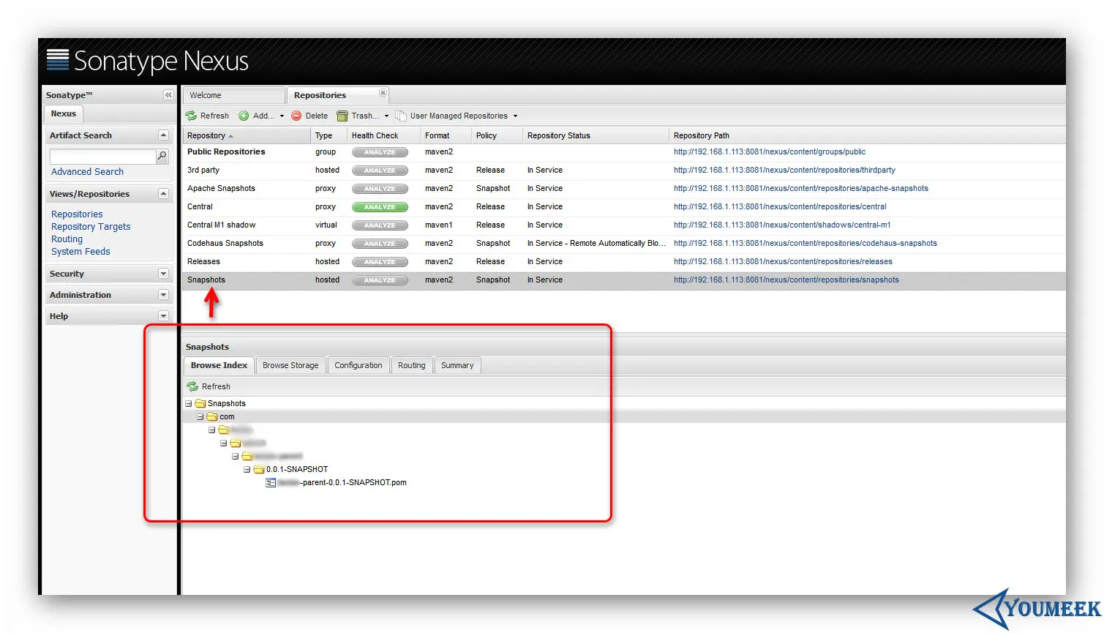Open the Routing tab
The height and width of the screenshot is (633, 1104).
[412, 365]
